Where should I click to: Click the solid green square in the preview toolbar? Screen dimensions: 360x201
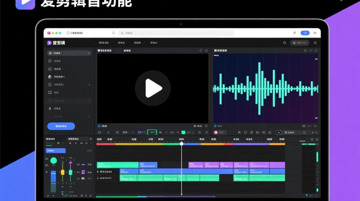[x=183, y=132]
